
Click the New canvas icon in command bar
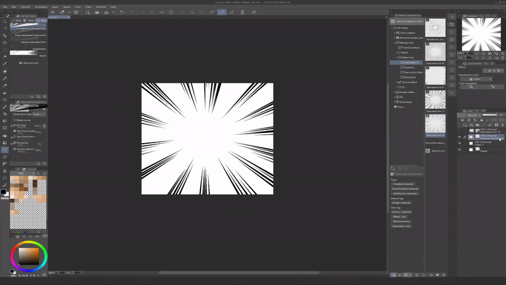[87, 12]
